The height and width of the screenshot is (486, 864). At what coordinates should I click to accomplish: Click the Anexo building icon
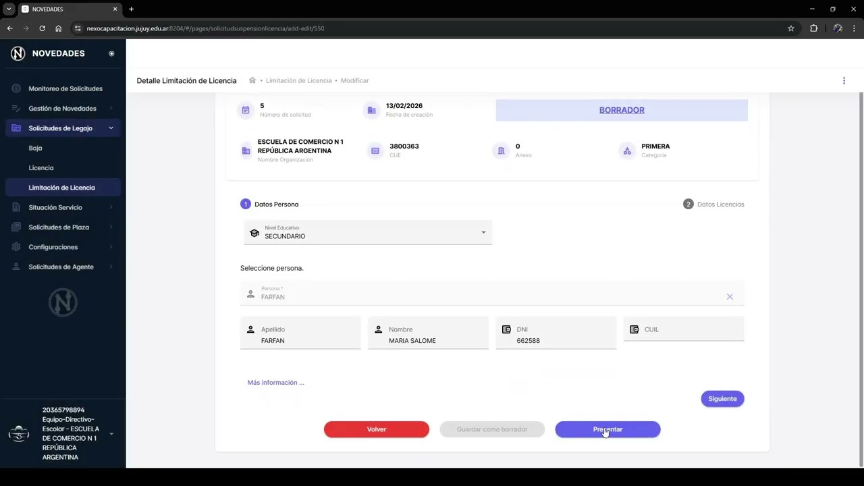pyautogui.click(x=501, y=151)
